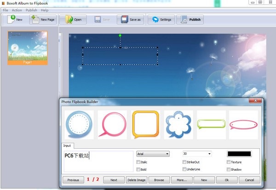Image resolution: width=276 pixels, height=190 pixels.
Task: Close the Photo Flipbook Builder dialog
Action: (x=255, y=101)
